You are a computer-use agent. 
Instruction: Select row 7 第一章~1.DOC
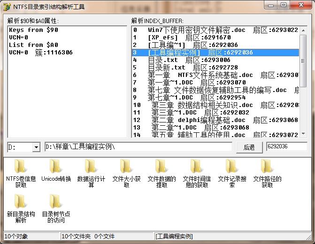[x=215, y=82]
